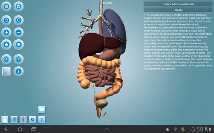Select the transverse colon on the model

coord(102,62)
